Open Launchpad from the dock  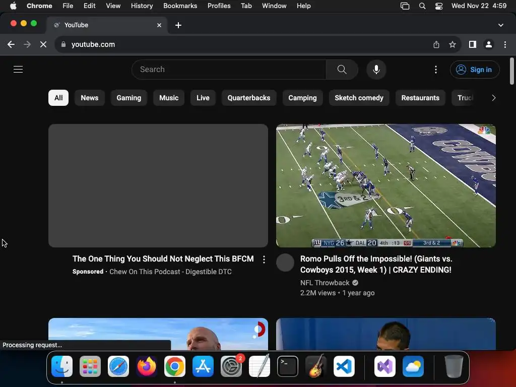pos(90,366)
